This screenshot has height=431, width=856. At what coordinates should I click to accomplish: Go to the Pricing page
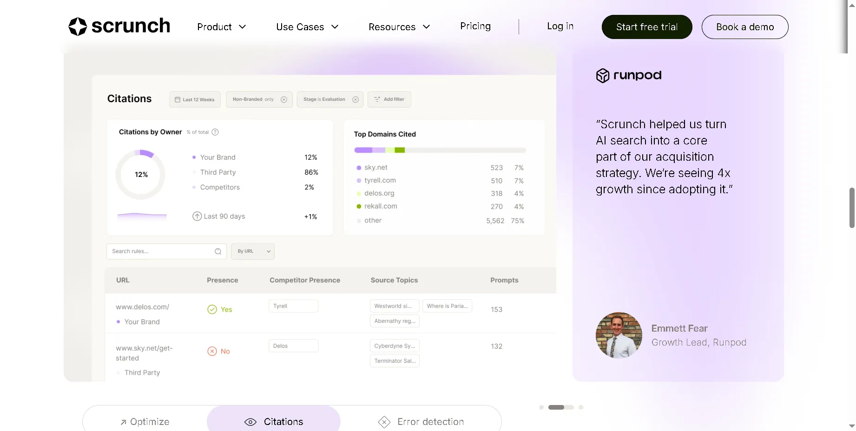coord(475,26)
